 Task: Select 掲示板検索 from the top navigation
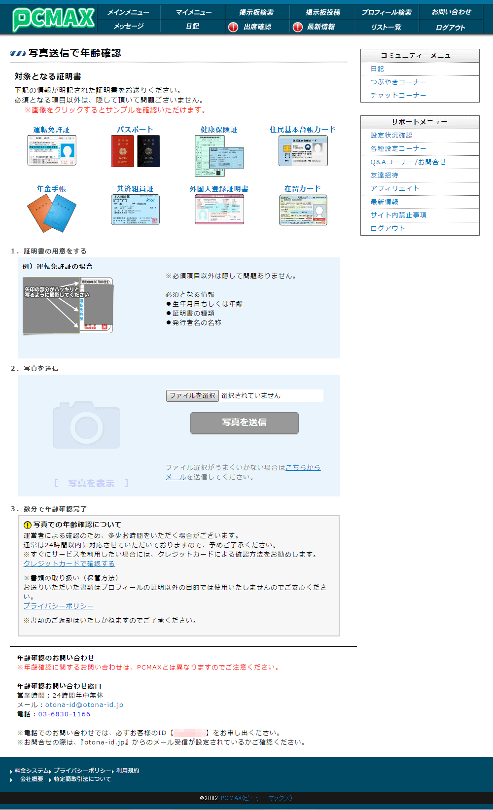tap(256, 12)
